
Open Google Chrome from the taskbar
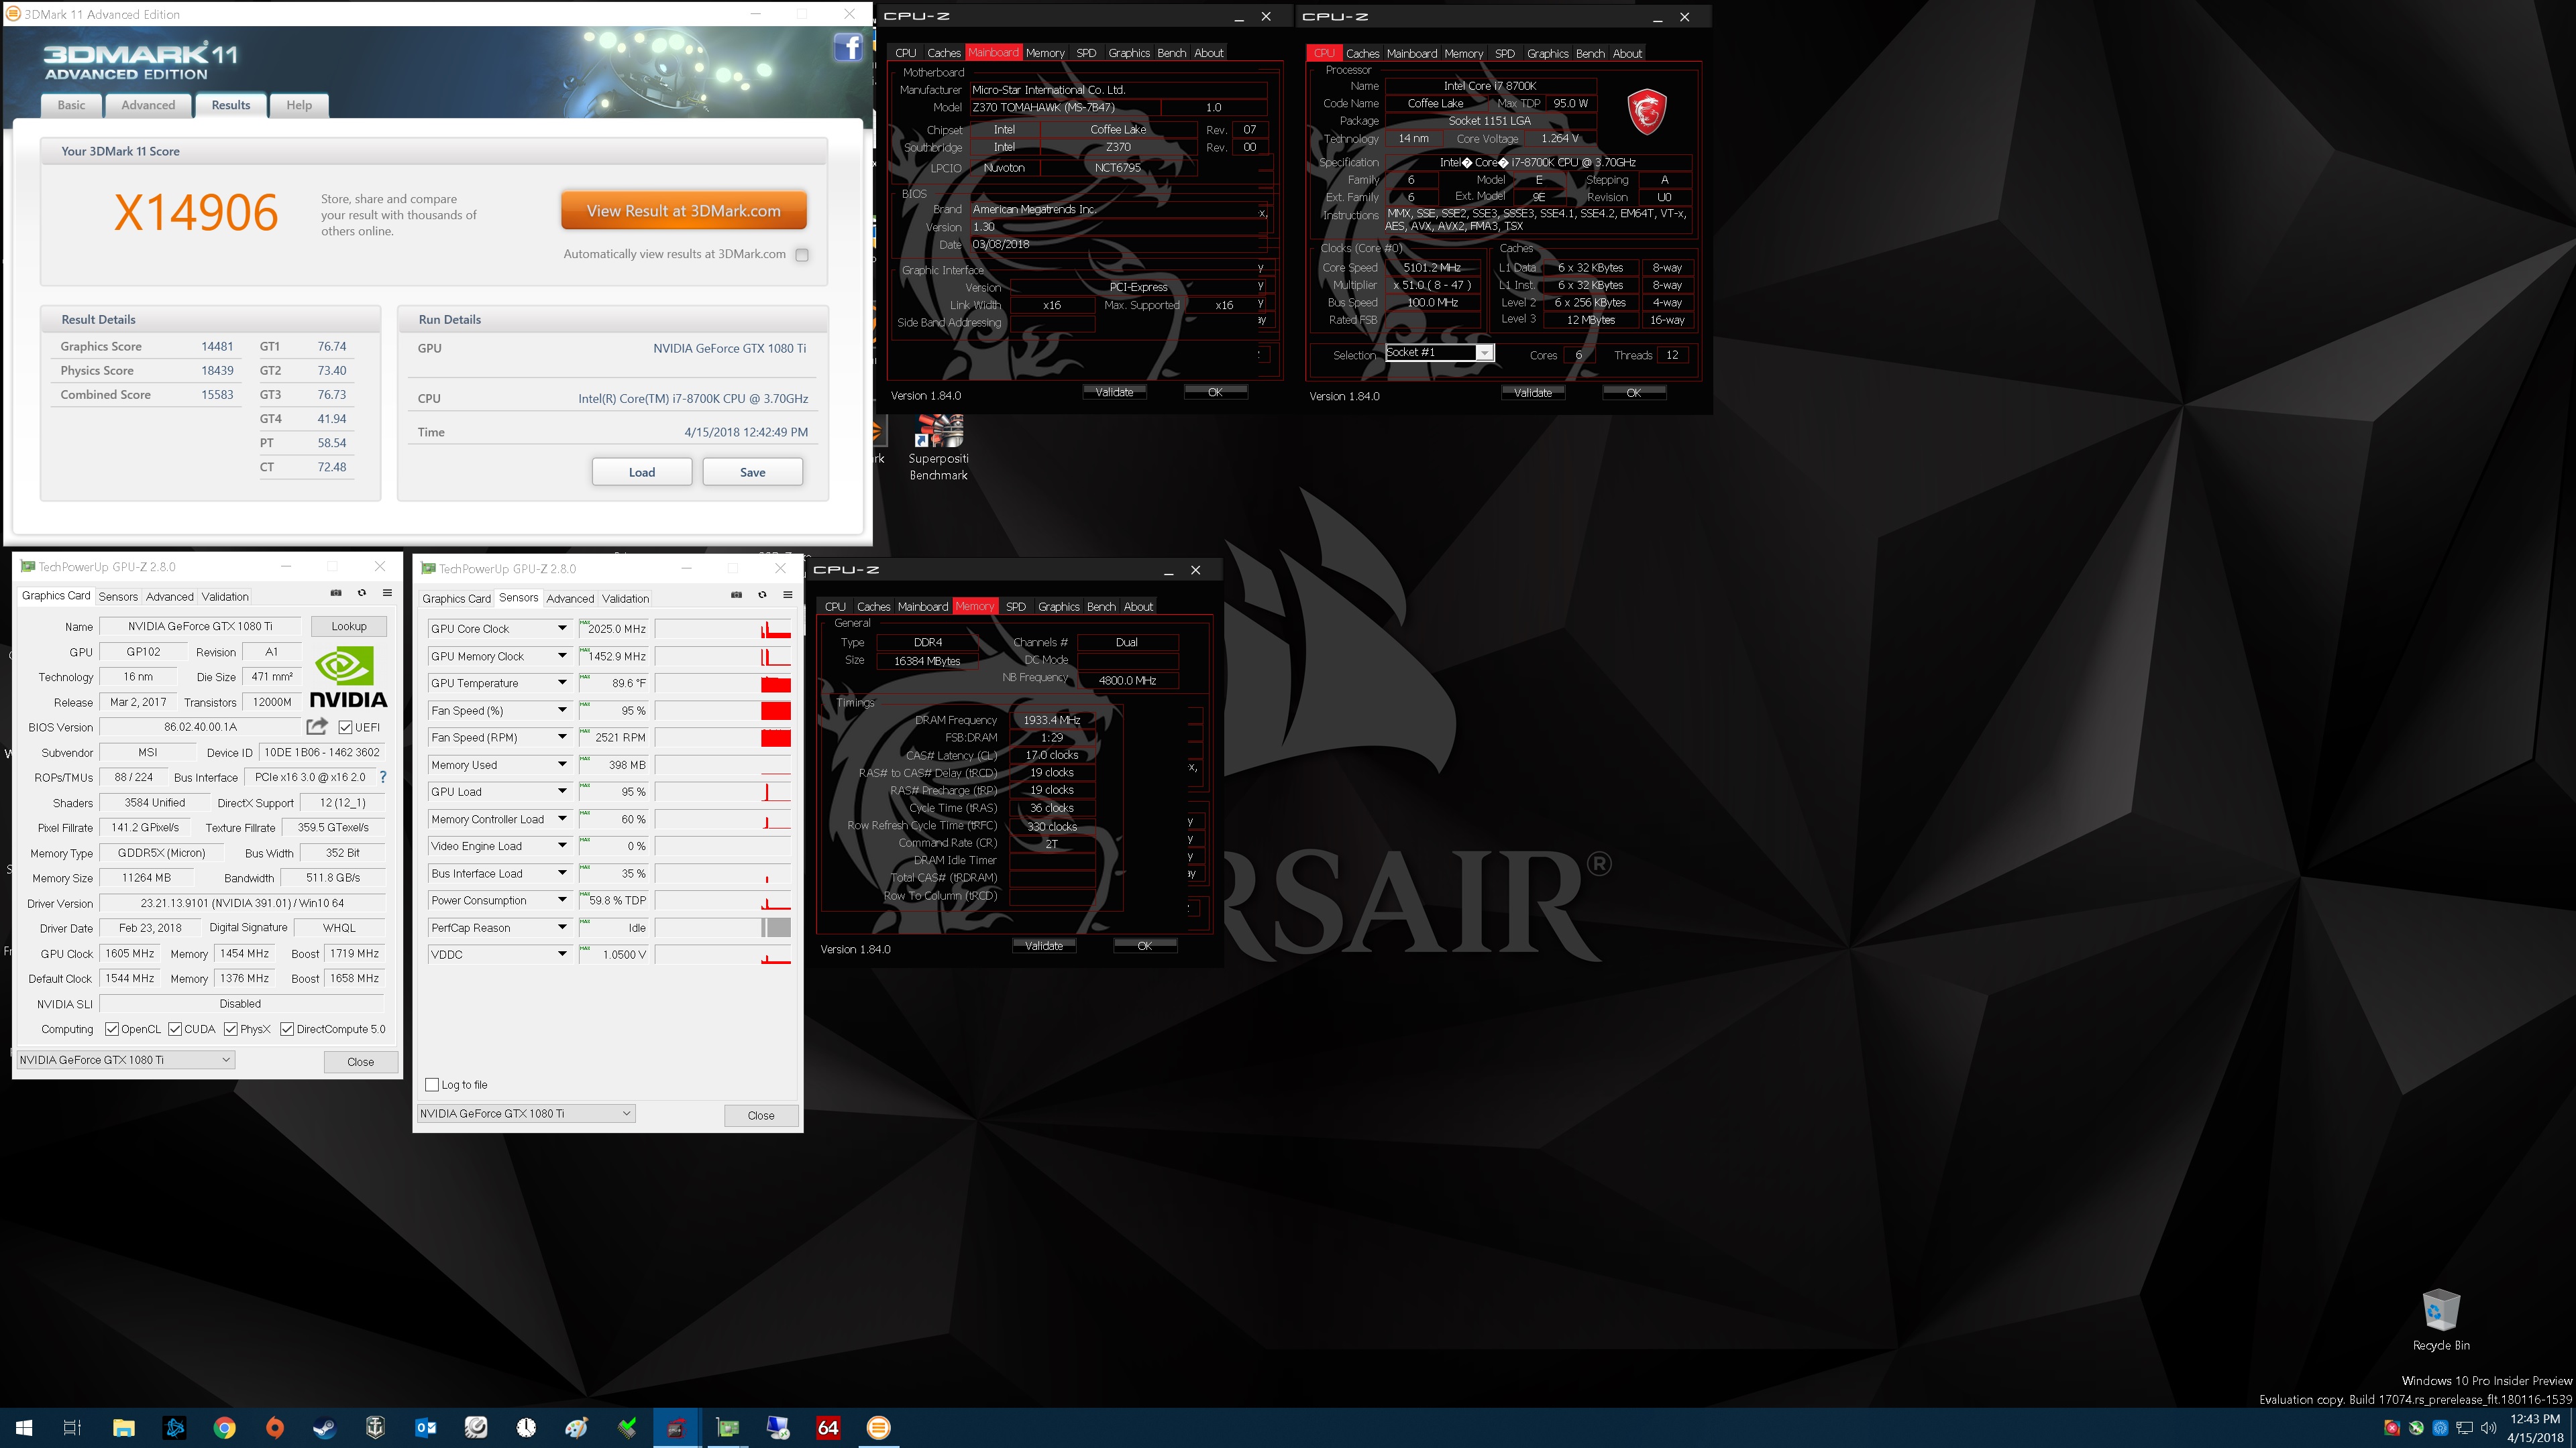coord(224,1427)
